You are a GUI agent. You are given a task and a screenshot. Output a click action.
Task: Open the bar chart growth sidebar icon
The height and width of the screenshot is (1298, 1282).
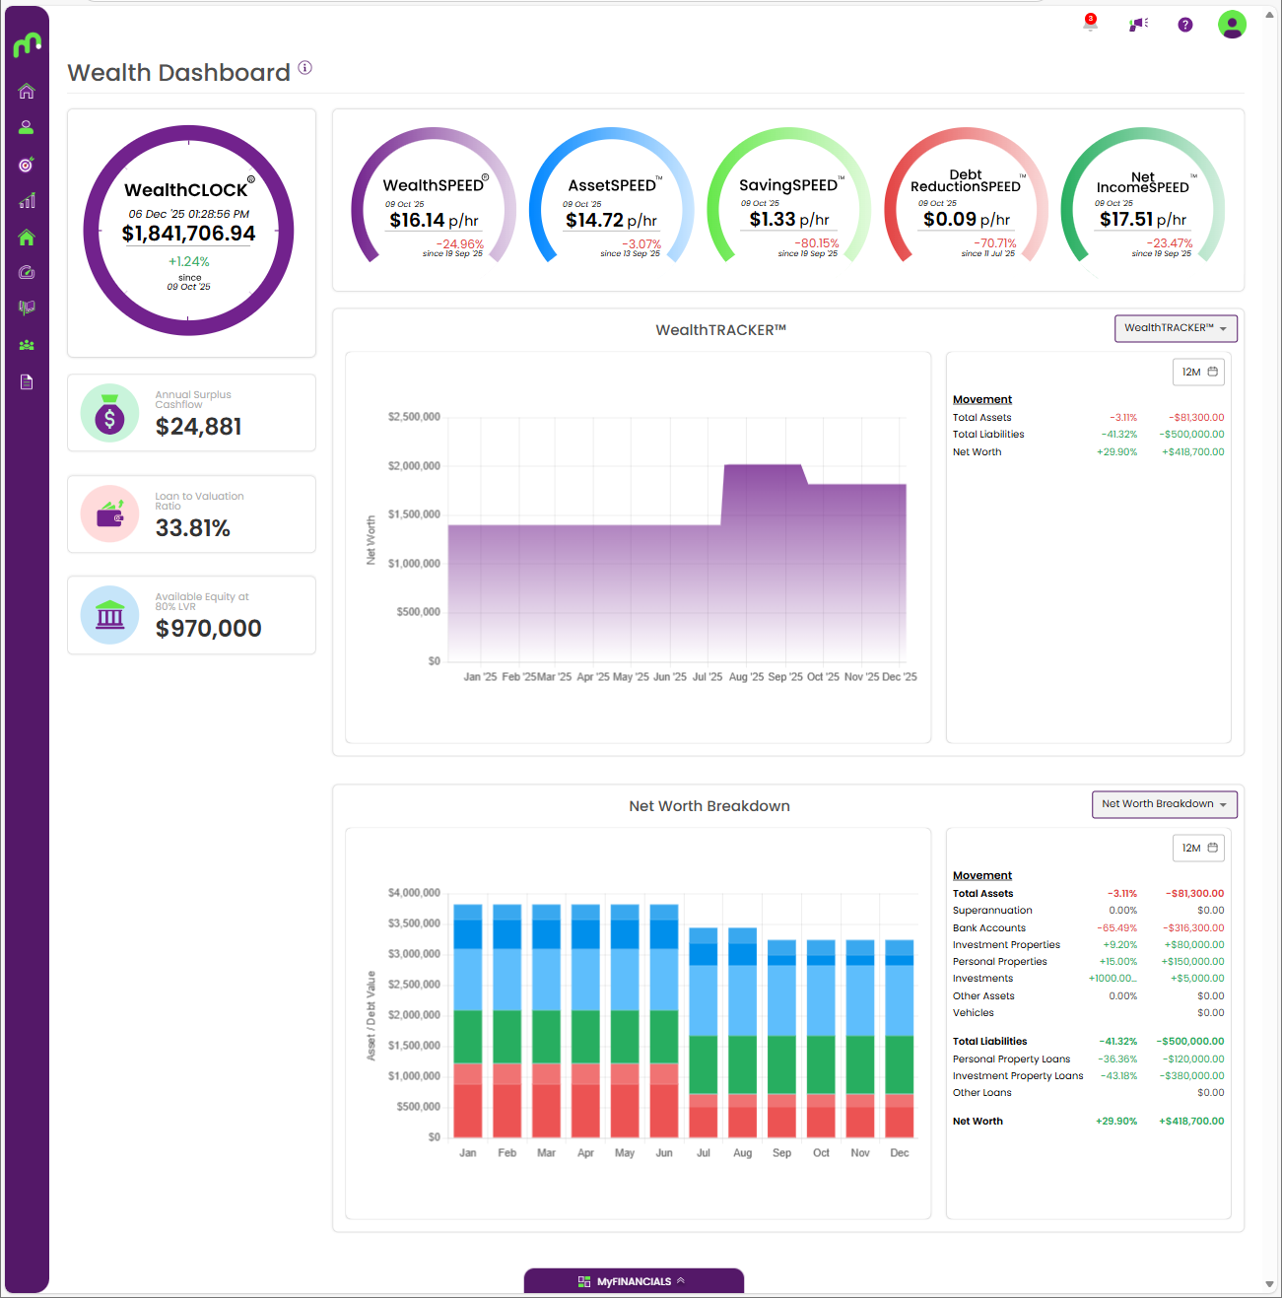pos(27,201)
